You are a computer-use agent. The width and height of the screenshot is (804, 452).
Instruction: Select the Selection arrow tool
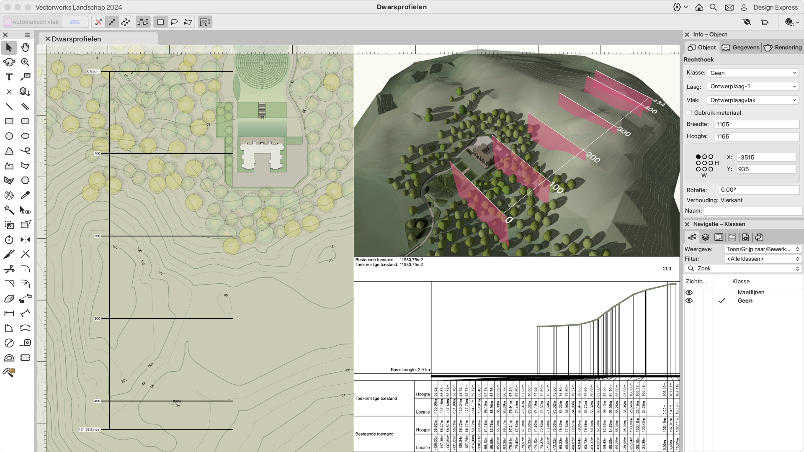coord(8,48)
